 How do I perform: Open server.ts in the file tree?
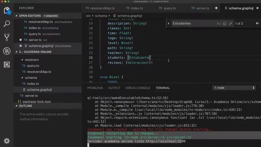tap(48, 96)
